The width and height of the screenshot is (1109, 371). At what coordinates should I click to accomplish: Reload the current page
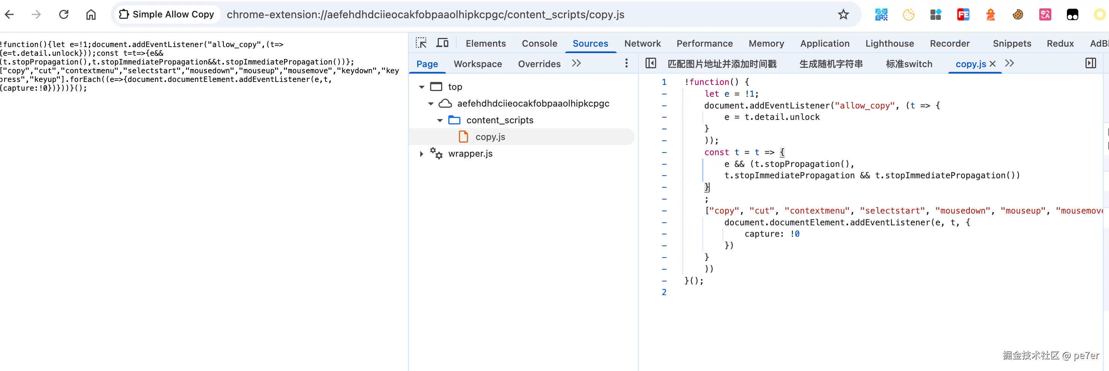point(64,15)
